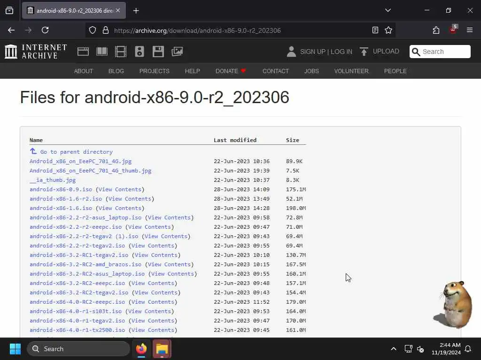Open the Texts book icon
481x360 pixels.
point(102,52)
